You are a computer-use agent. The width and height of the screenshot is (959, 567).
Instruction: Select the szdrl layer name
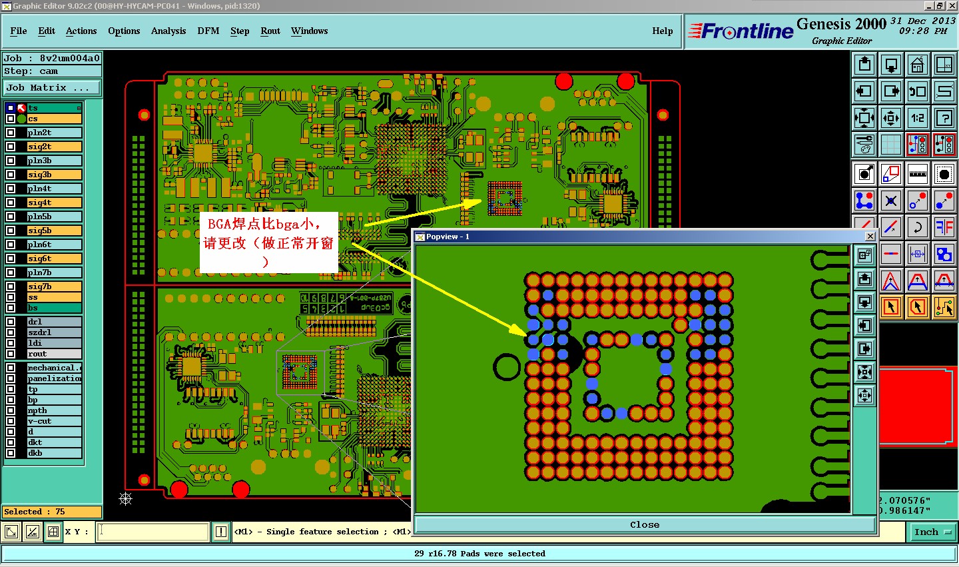55,332
